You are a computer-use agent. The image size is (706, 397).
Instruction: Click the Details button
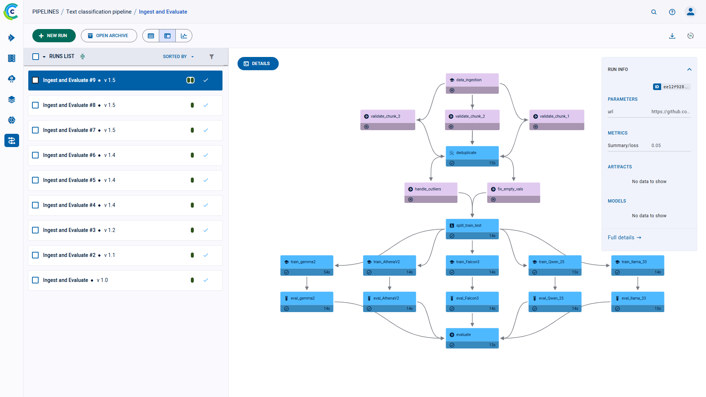tap(258, 64)
